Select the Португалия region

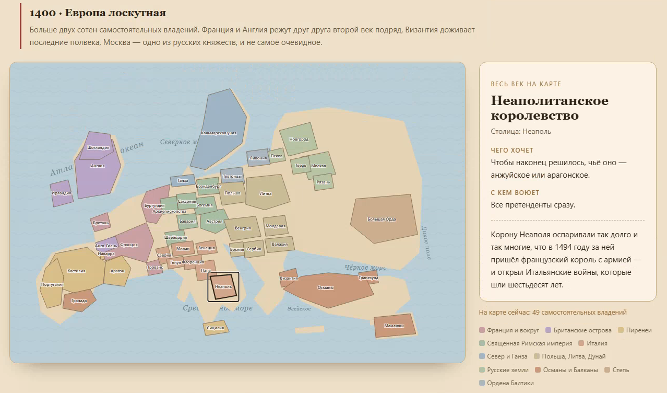[x=52, y=284]
